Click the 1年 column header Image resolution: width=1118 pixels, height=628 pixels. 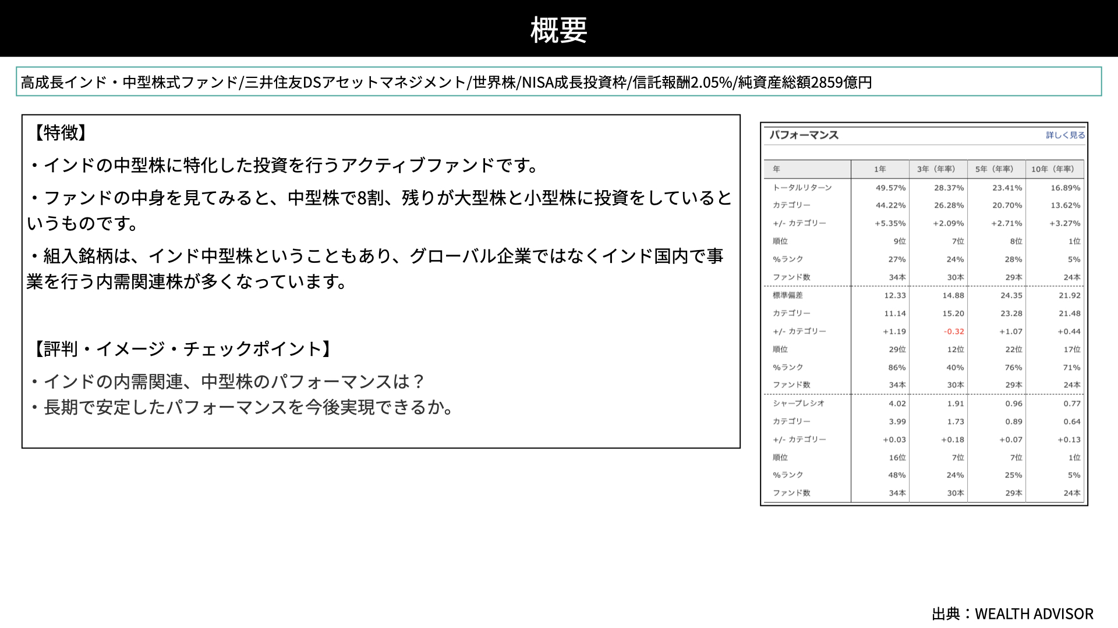[x=880, y=169]
